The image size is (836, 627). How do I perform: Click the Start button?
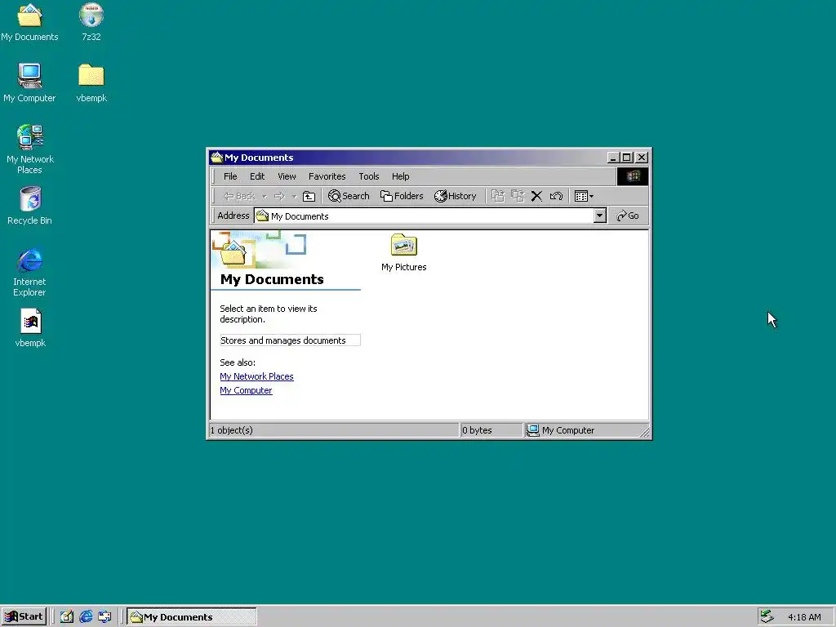[x=24, y=617]
